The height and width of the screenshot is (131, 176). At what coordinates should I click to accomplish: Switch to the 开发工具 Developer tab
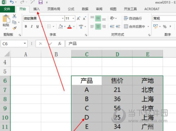pyautogui.click(x=130, y=9)
